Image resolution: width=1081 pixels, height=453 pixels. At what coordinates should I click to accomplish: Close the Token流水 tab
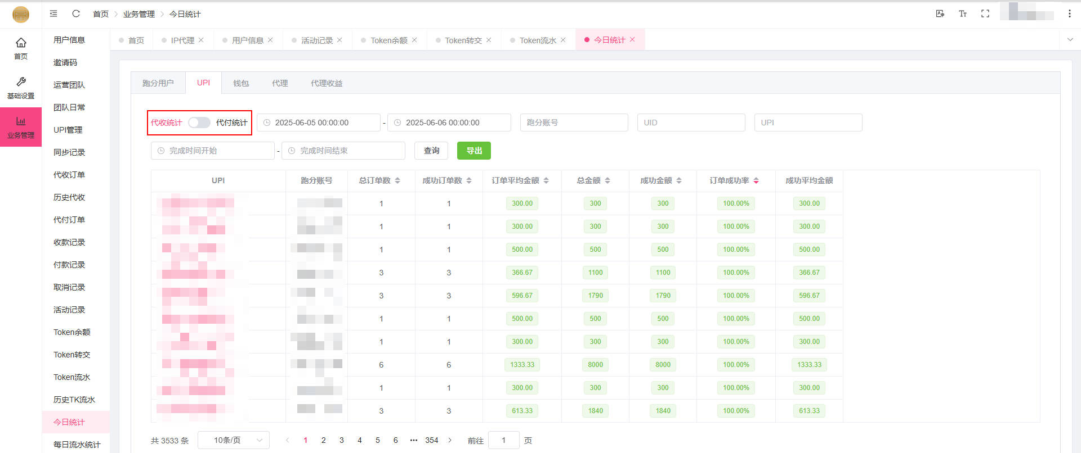coord(563,40)
